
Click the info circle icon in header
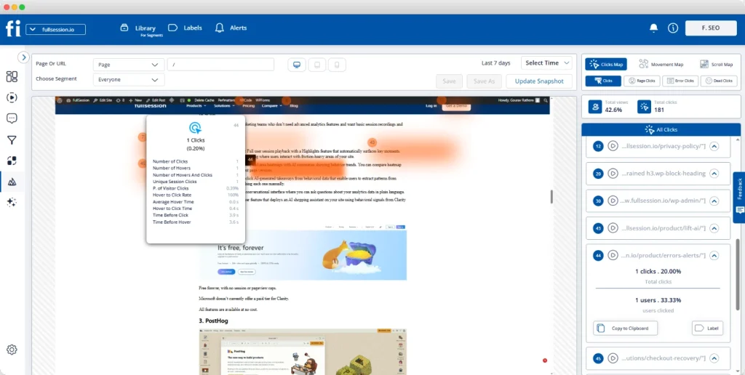pyautogui.click(x=673, y=28)
